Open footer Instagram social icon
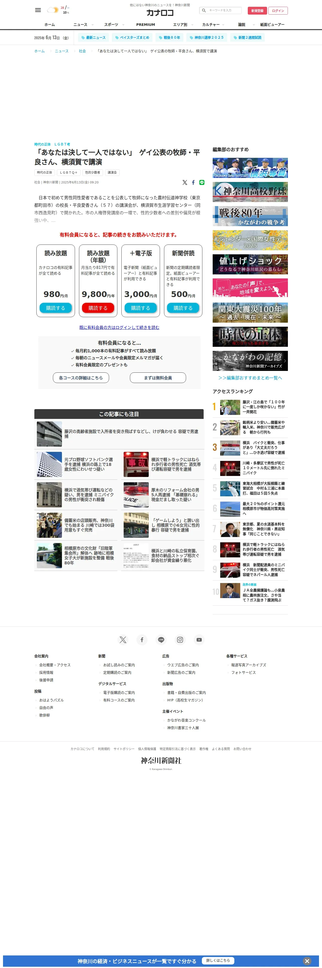 click(x=180, y=640)
